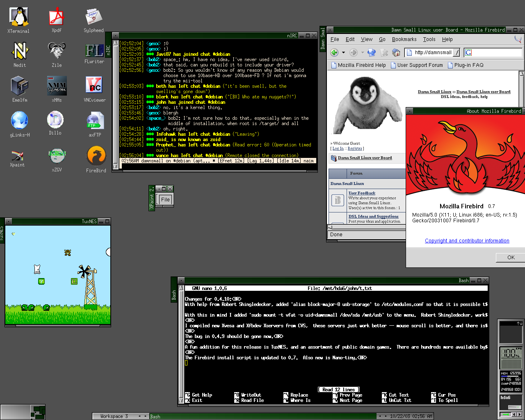Click the workspace pager in bottom-left corner
This screenshot has width=525, height=420.
pos(23,412)
